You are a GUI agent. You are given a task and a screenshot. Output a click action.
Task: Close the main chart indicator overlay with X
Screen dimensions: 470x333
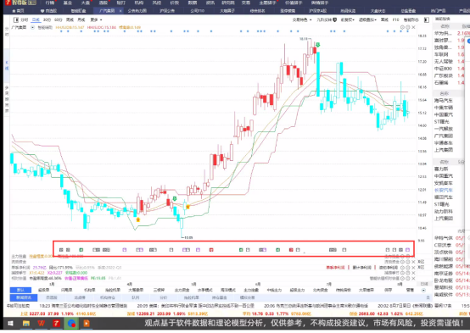[413, 27]
